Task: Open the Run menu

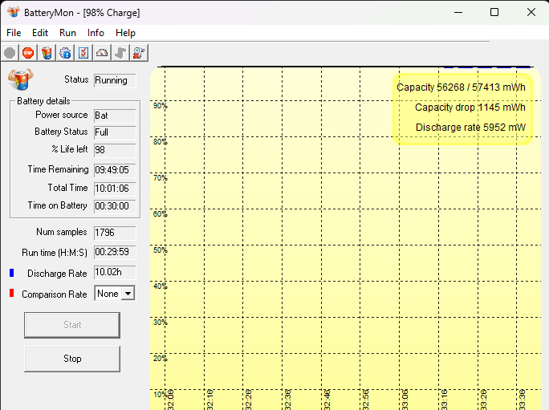Action: (x=67, y=33)
